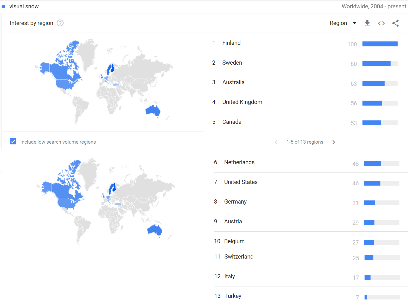
Task: Click the blue dot beside visual snow
Action: [x=3, y=7]
